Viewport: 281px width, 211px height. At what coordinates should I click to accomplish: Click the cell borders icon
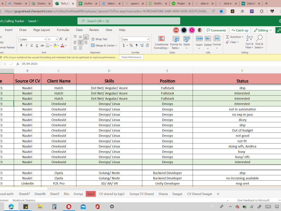point(47,45)
